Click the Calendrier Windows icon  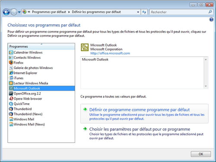11,52
